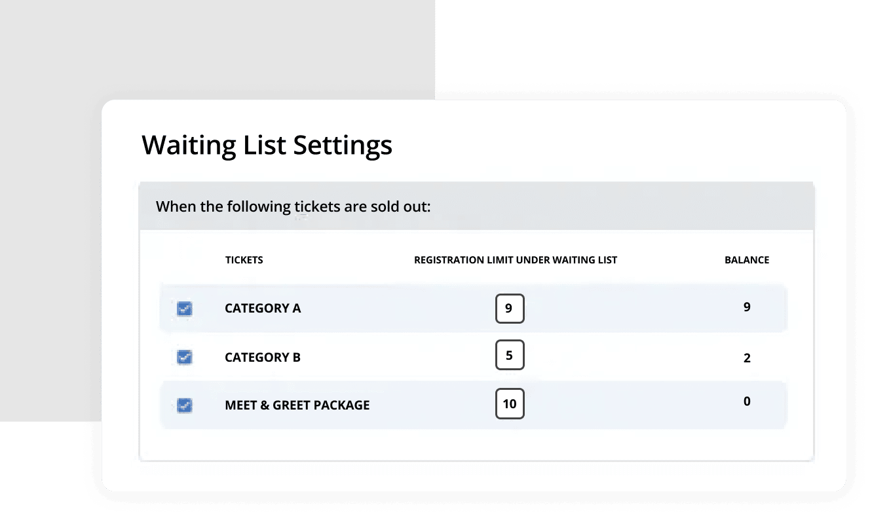870x517 pixels.
Task: Focus Meet & Greet Package limit input
Action: coord(510,404)
